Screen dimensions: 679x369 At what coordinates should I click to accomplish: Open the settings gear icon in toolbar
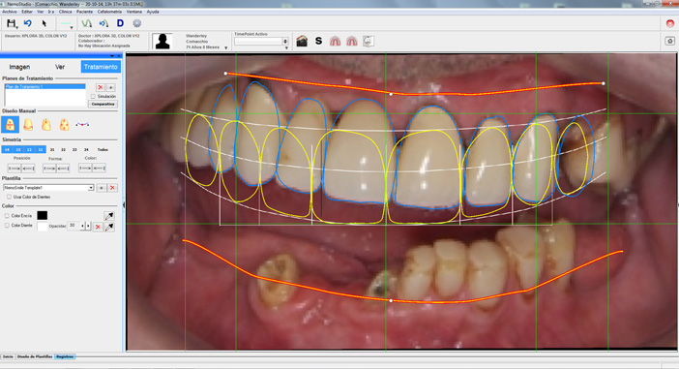[x=136, y=23]
